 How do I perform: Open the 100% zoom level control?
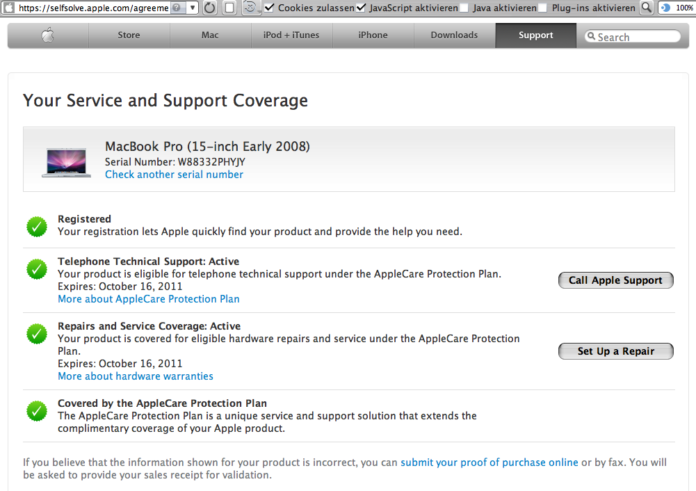pos(677,8)
